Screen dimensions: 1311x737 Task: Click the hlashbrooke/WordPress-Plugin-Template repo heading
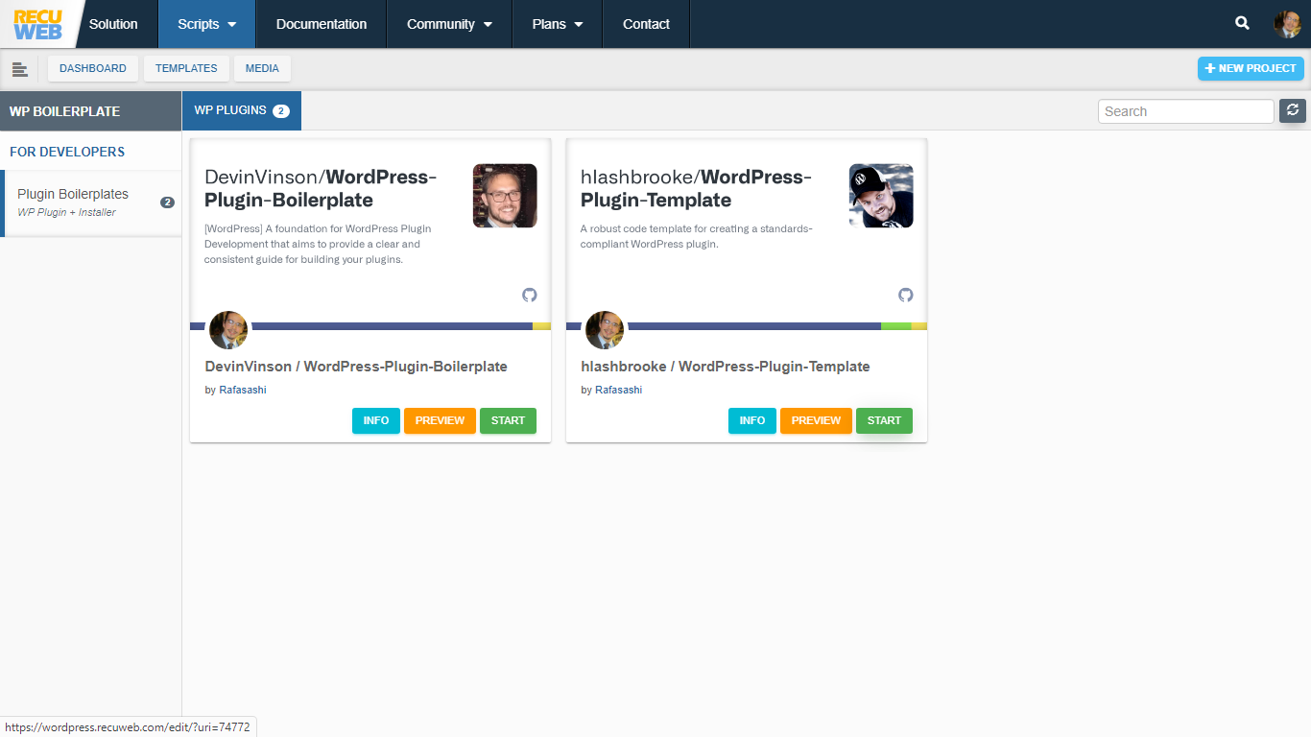697,188
